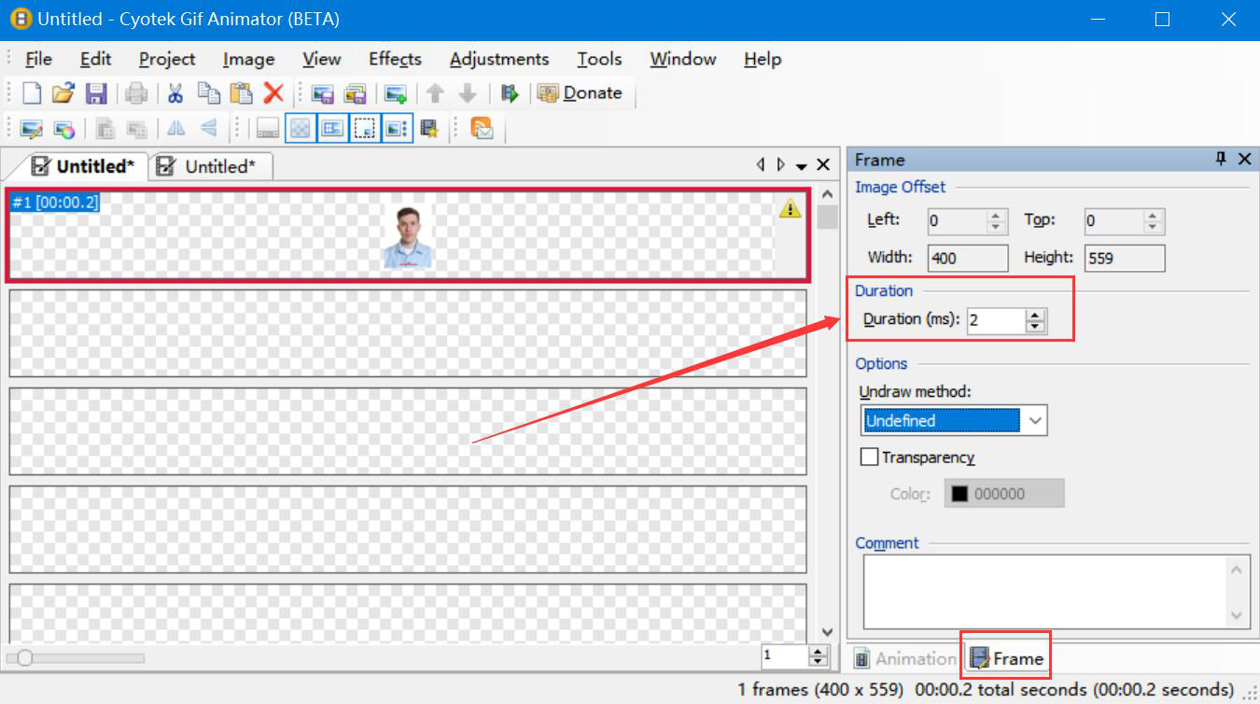The width and height of the screenshot is (1260, 704).
Task: Enable the Transparency checkbox
Action: click(x=870, y=458)
